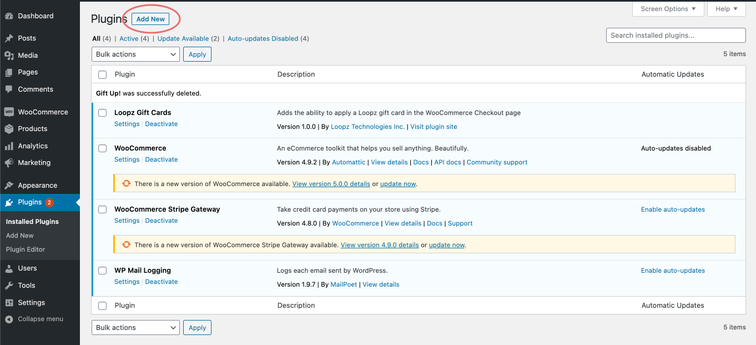Click the Marketing megaphone icon

click(x=9, y=163)
